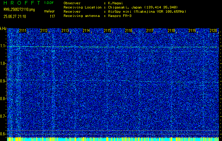Screen dimensions: 222x141
Task: Click time marker 2119
Action: click(x=192, y=31)
